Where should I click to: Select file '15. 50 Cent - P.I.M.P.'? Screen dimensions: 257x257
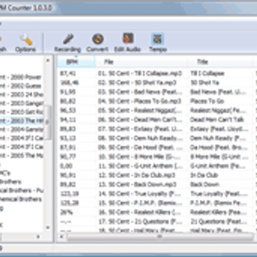tap(140, 203)
